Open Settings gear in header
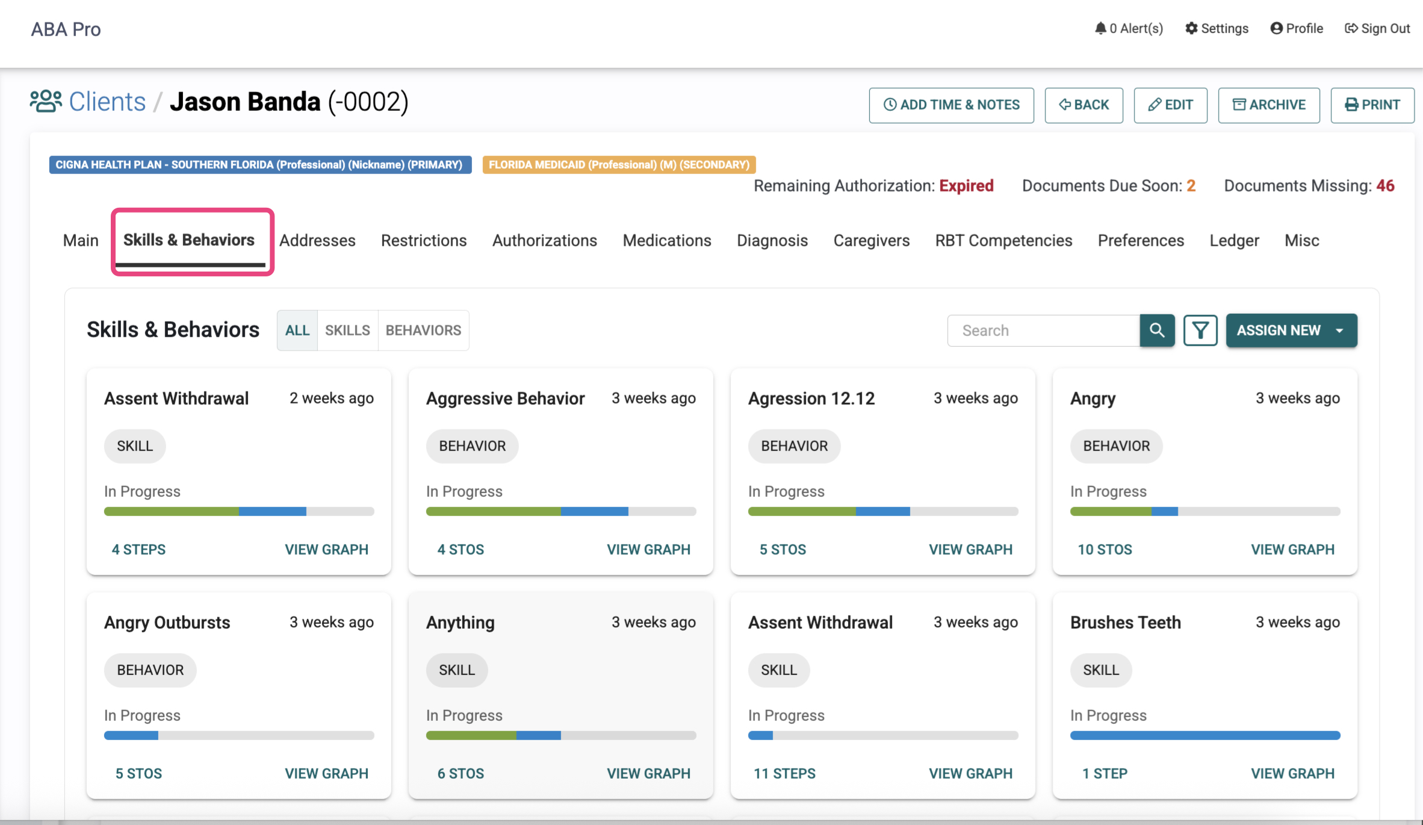This screenshot has width=1423, height=825. coord(1191,28)
